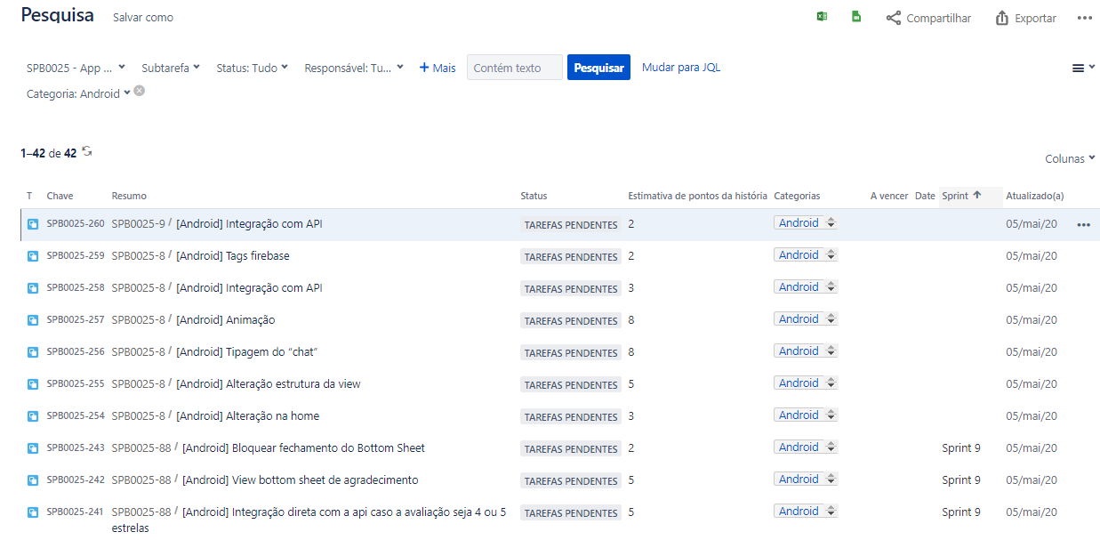Image resolution: width=1100 pixels, height=540 pixels.
Task: Open [Android] View bottom sheet de agradecimento
Action: tap(301, 480)
